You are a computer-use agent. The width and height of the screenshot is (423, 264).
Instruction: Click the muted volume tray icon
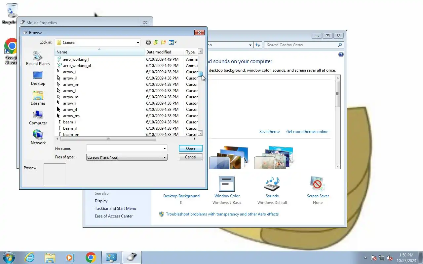[x=390, y=258]
